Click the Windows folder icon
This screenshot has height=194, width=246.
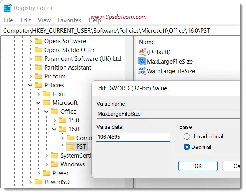point(54,164)
